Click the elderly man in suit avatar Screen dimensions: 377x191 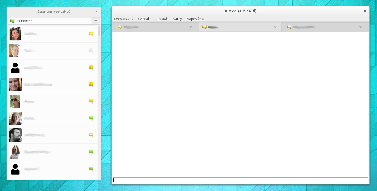pos(15,50)
